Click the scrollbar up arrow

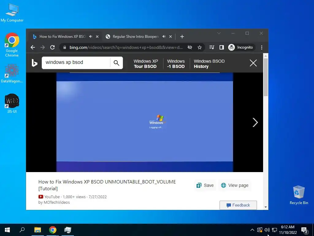point(266,56)
